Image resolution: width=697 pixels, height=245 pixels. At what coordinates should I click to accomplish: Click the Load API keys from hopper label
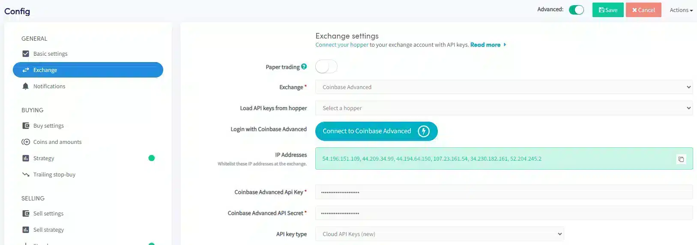[x=273, y=108]
